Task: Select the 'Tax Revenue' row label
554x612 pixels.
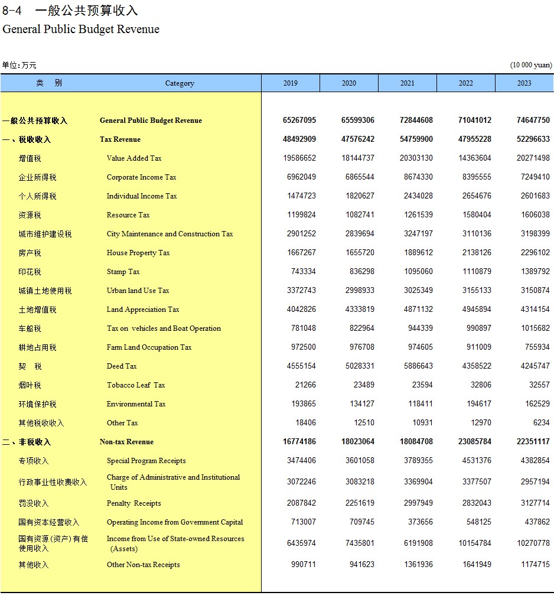Action: [120, 139]
